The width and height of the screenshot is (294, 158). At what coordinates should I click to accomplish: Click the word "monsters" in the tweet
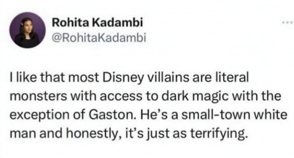pyautogui.click(x=38, y=96)
